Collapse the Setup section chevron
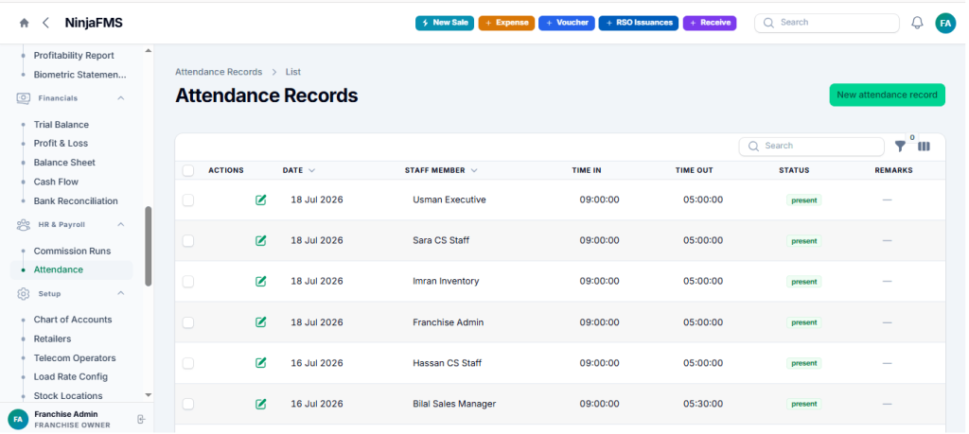Viewport: 969px width, 434px height. [121, 293]
